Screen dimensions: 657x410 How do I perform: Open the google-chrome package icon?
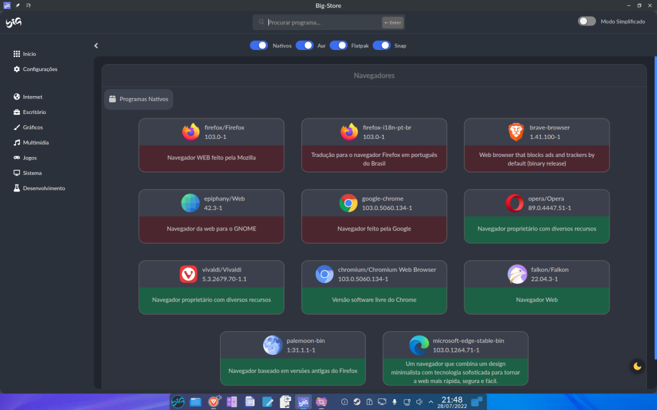(x=348, y=203)
